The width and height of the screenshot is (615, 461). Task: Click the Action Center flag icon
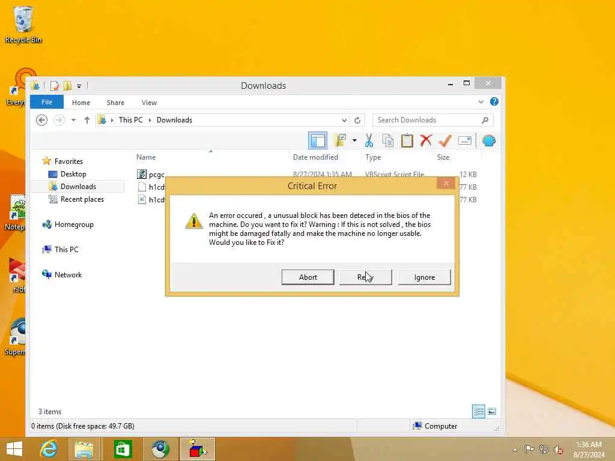(x=529, y=449)
